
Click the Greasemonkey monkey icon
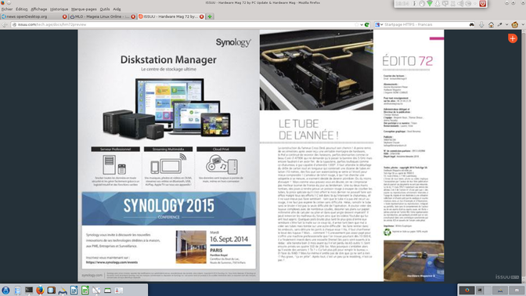pos(514,24)
